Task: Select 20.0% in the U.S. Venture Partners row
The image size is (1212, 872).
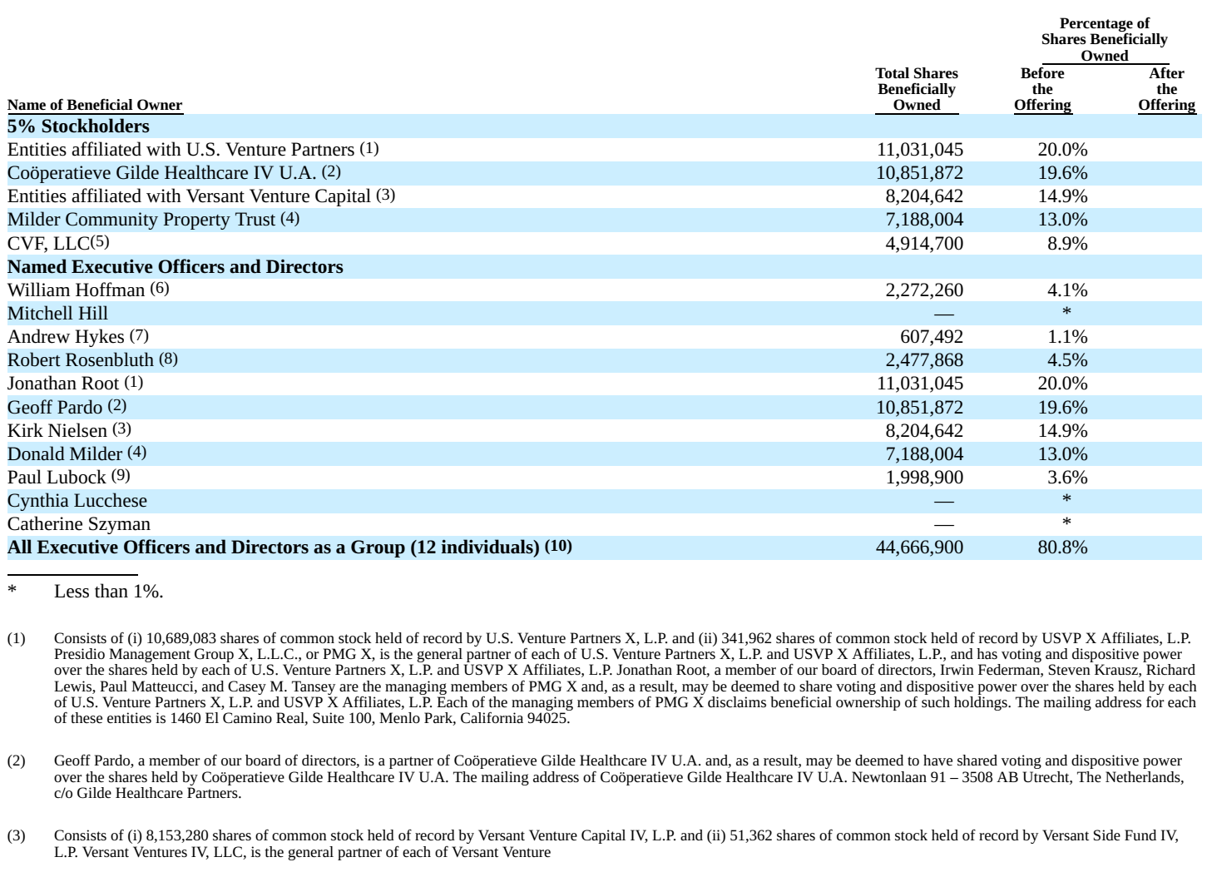Action: (1063, 150)
